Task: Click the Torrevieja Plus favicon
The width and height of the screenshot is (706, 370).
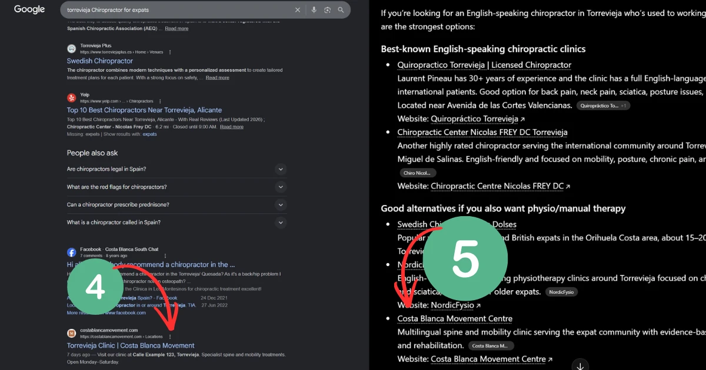Action: click(71, 49)
